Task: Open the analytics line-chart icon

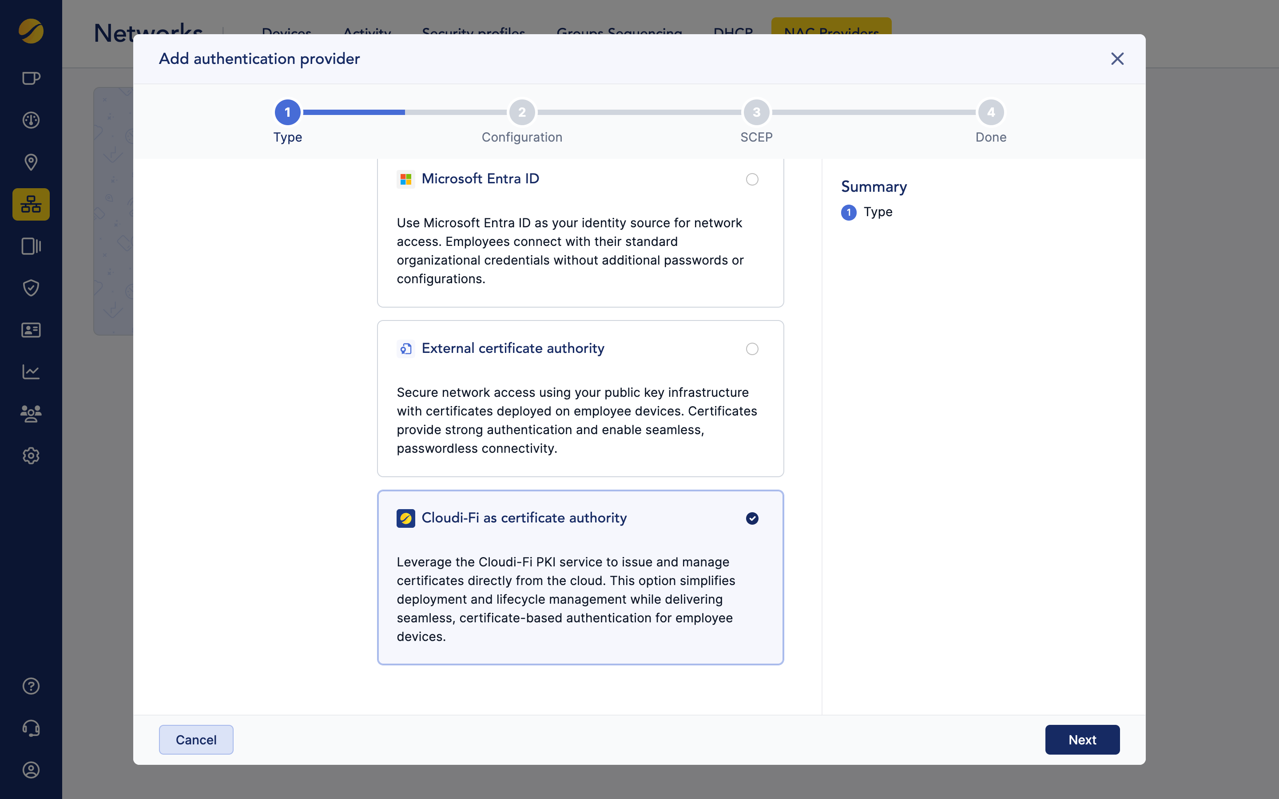Action: click(x=31, y=372)
